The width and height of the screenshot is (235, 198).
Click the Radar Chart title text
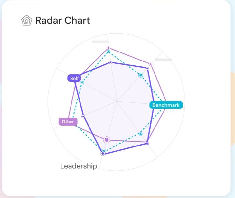click(x=63, y=21)
